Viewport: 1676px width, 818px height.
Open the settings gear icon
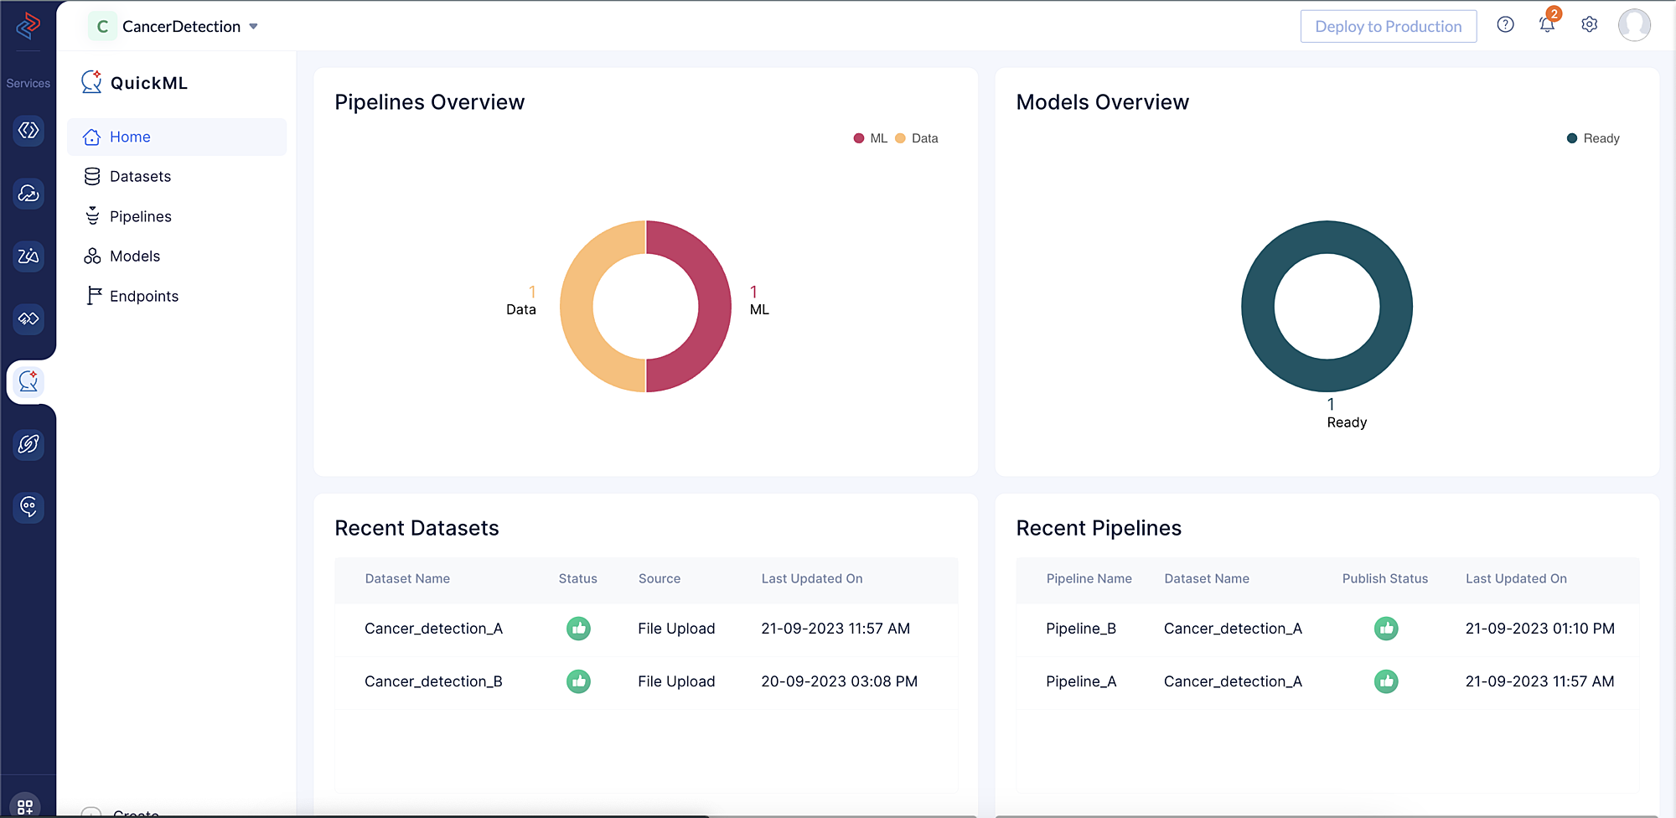1589,25
